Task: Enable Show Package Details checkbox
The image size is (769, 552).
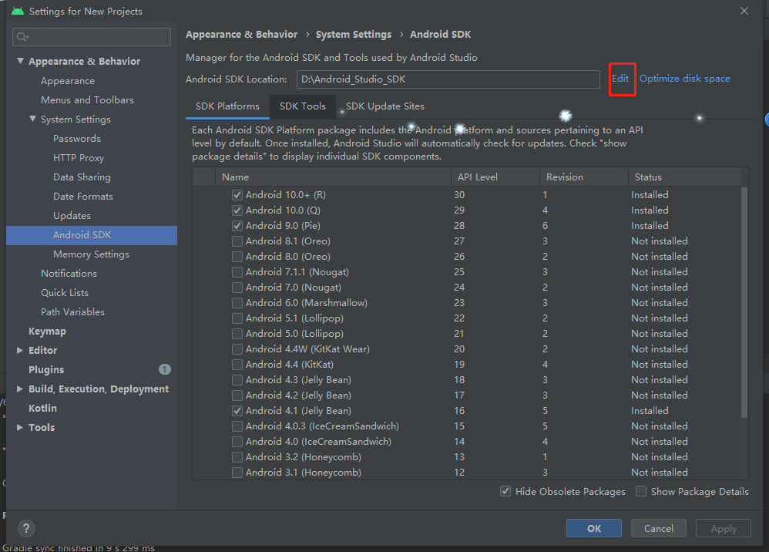Action: [x=641, y=491]
